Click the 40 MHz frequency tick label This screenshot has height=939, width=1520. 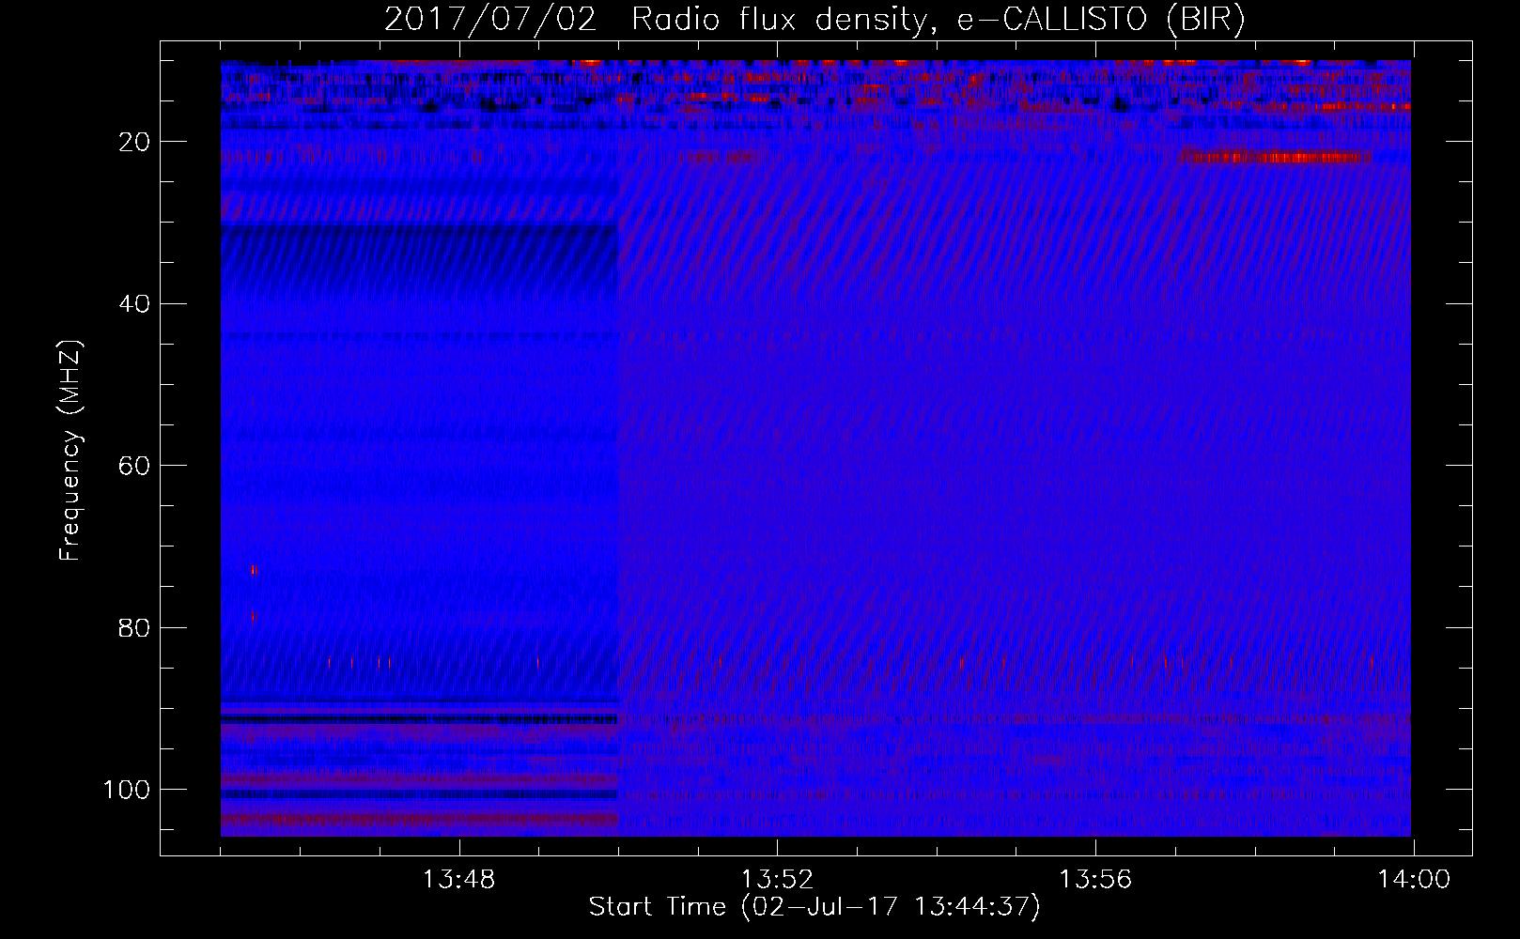pos(134,304)
